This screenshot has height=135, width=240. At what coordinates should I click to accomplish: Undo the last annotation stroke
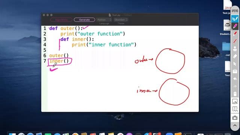[235, 79]
